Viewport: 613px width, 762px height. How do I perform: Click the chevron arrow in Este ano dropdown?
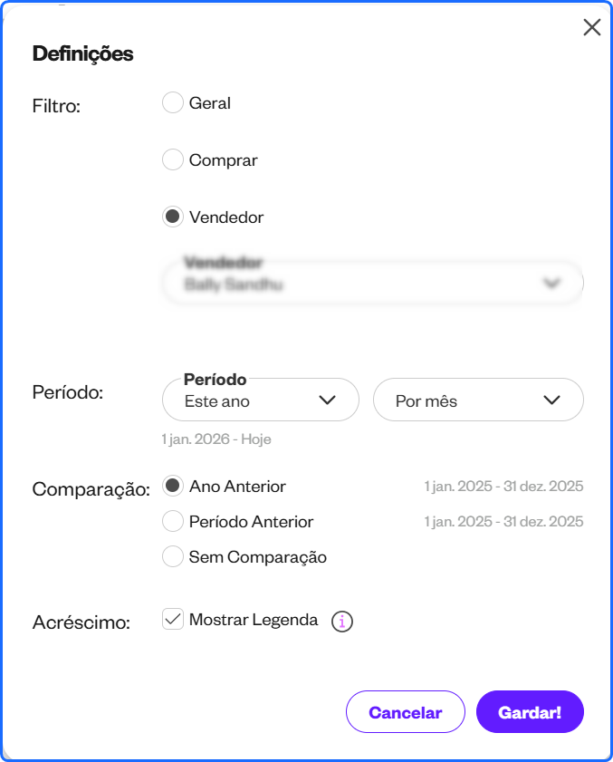coord(328,400)
